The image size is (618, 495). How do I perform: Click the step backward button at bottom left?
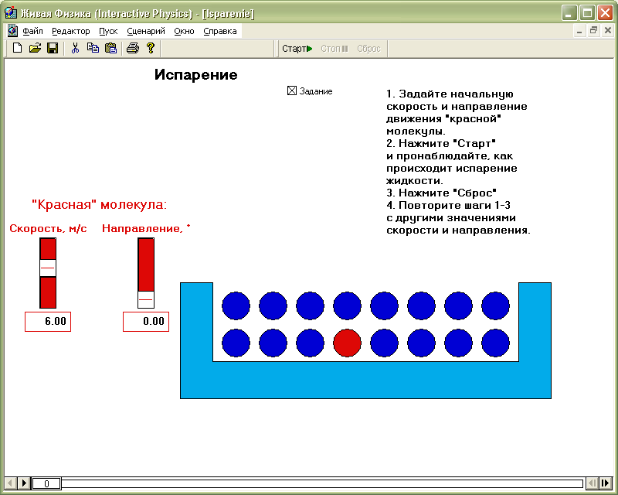tap(11, 483)
